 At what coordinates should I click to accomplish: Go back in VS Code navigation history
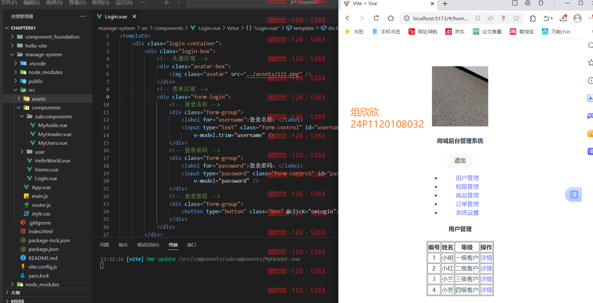(167, 3)
